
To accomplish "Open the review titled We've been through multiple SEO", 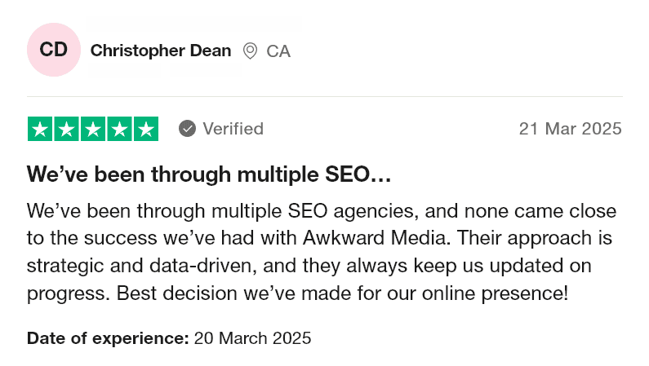I will [209, 174].
